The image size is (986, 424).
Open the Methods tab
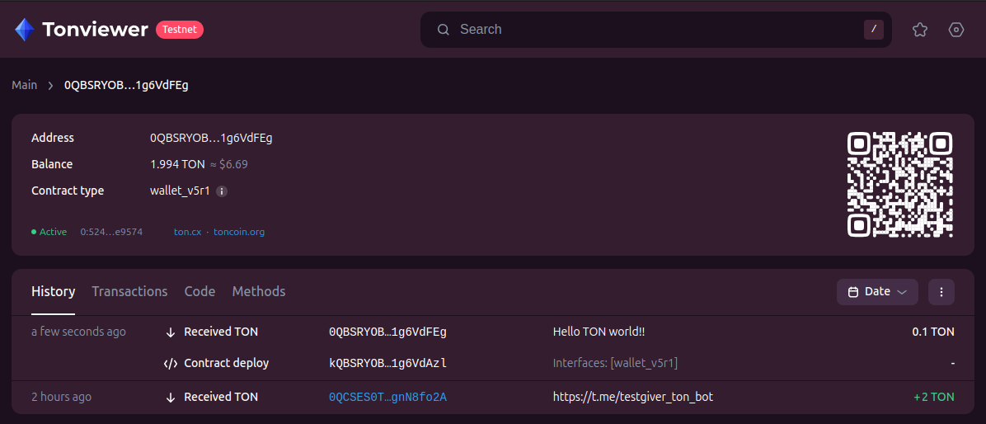pos(258,291)
